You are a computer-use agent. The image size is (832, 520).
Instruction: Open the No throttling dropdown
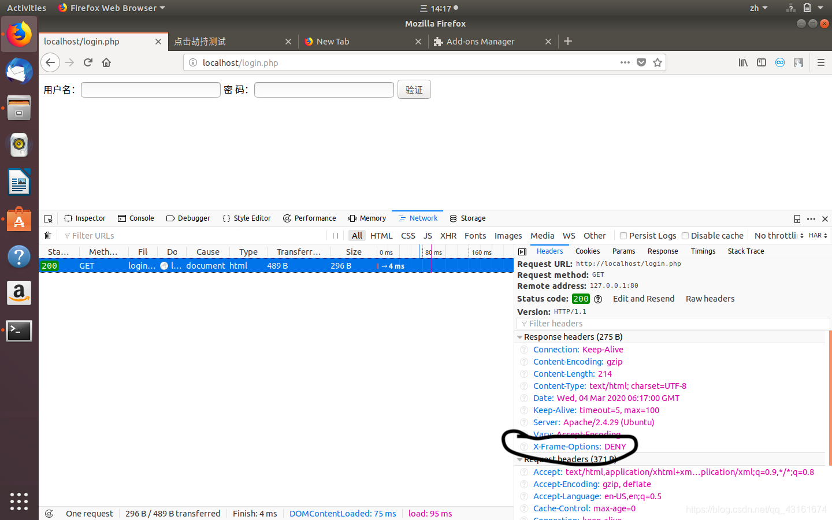(779, 236)
